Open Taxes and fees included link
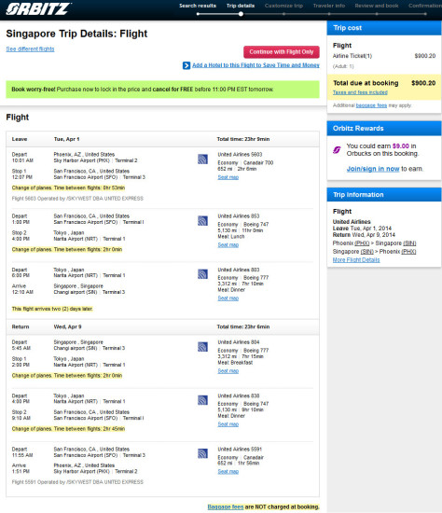Image resolution: width=442 pixels, height=513 pixels. pyautogui.click(x=360, y=92)
